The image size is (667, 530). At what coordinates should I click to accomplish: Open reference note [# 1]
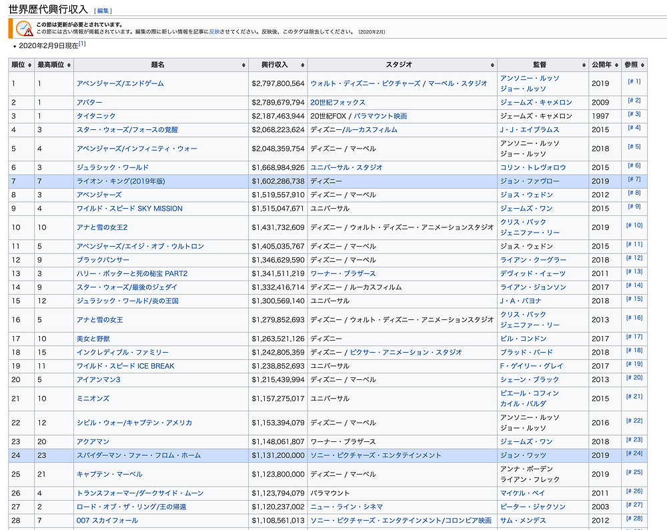(634, 81)
